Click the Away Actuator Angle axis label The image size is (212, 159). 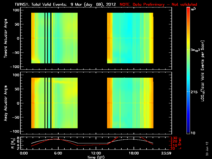coord(6,103)
